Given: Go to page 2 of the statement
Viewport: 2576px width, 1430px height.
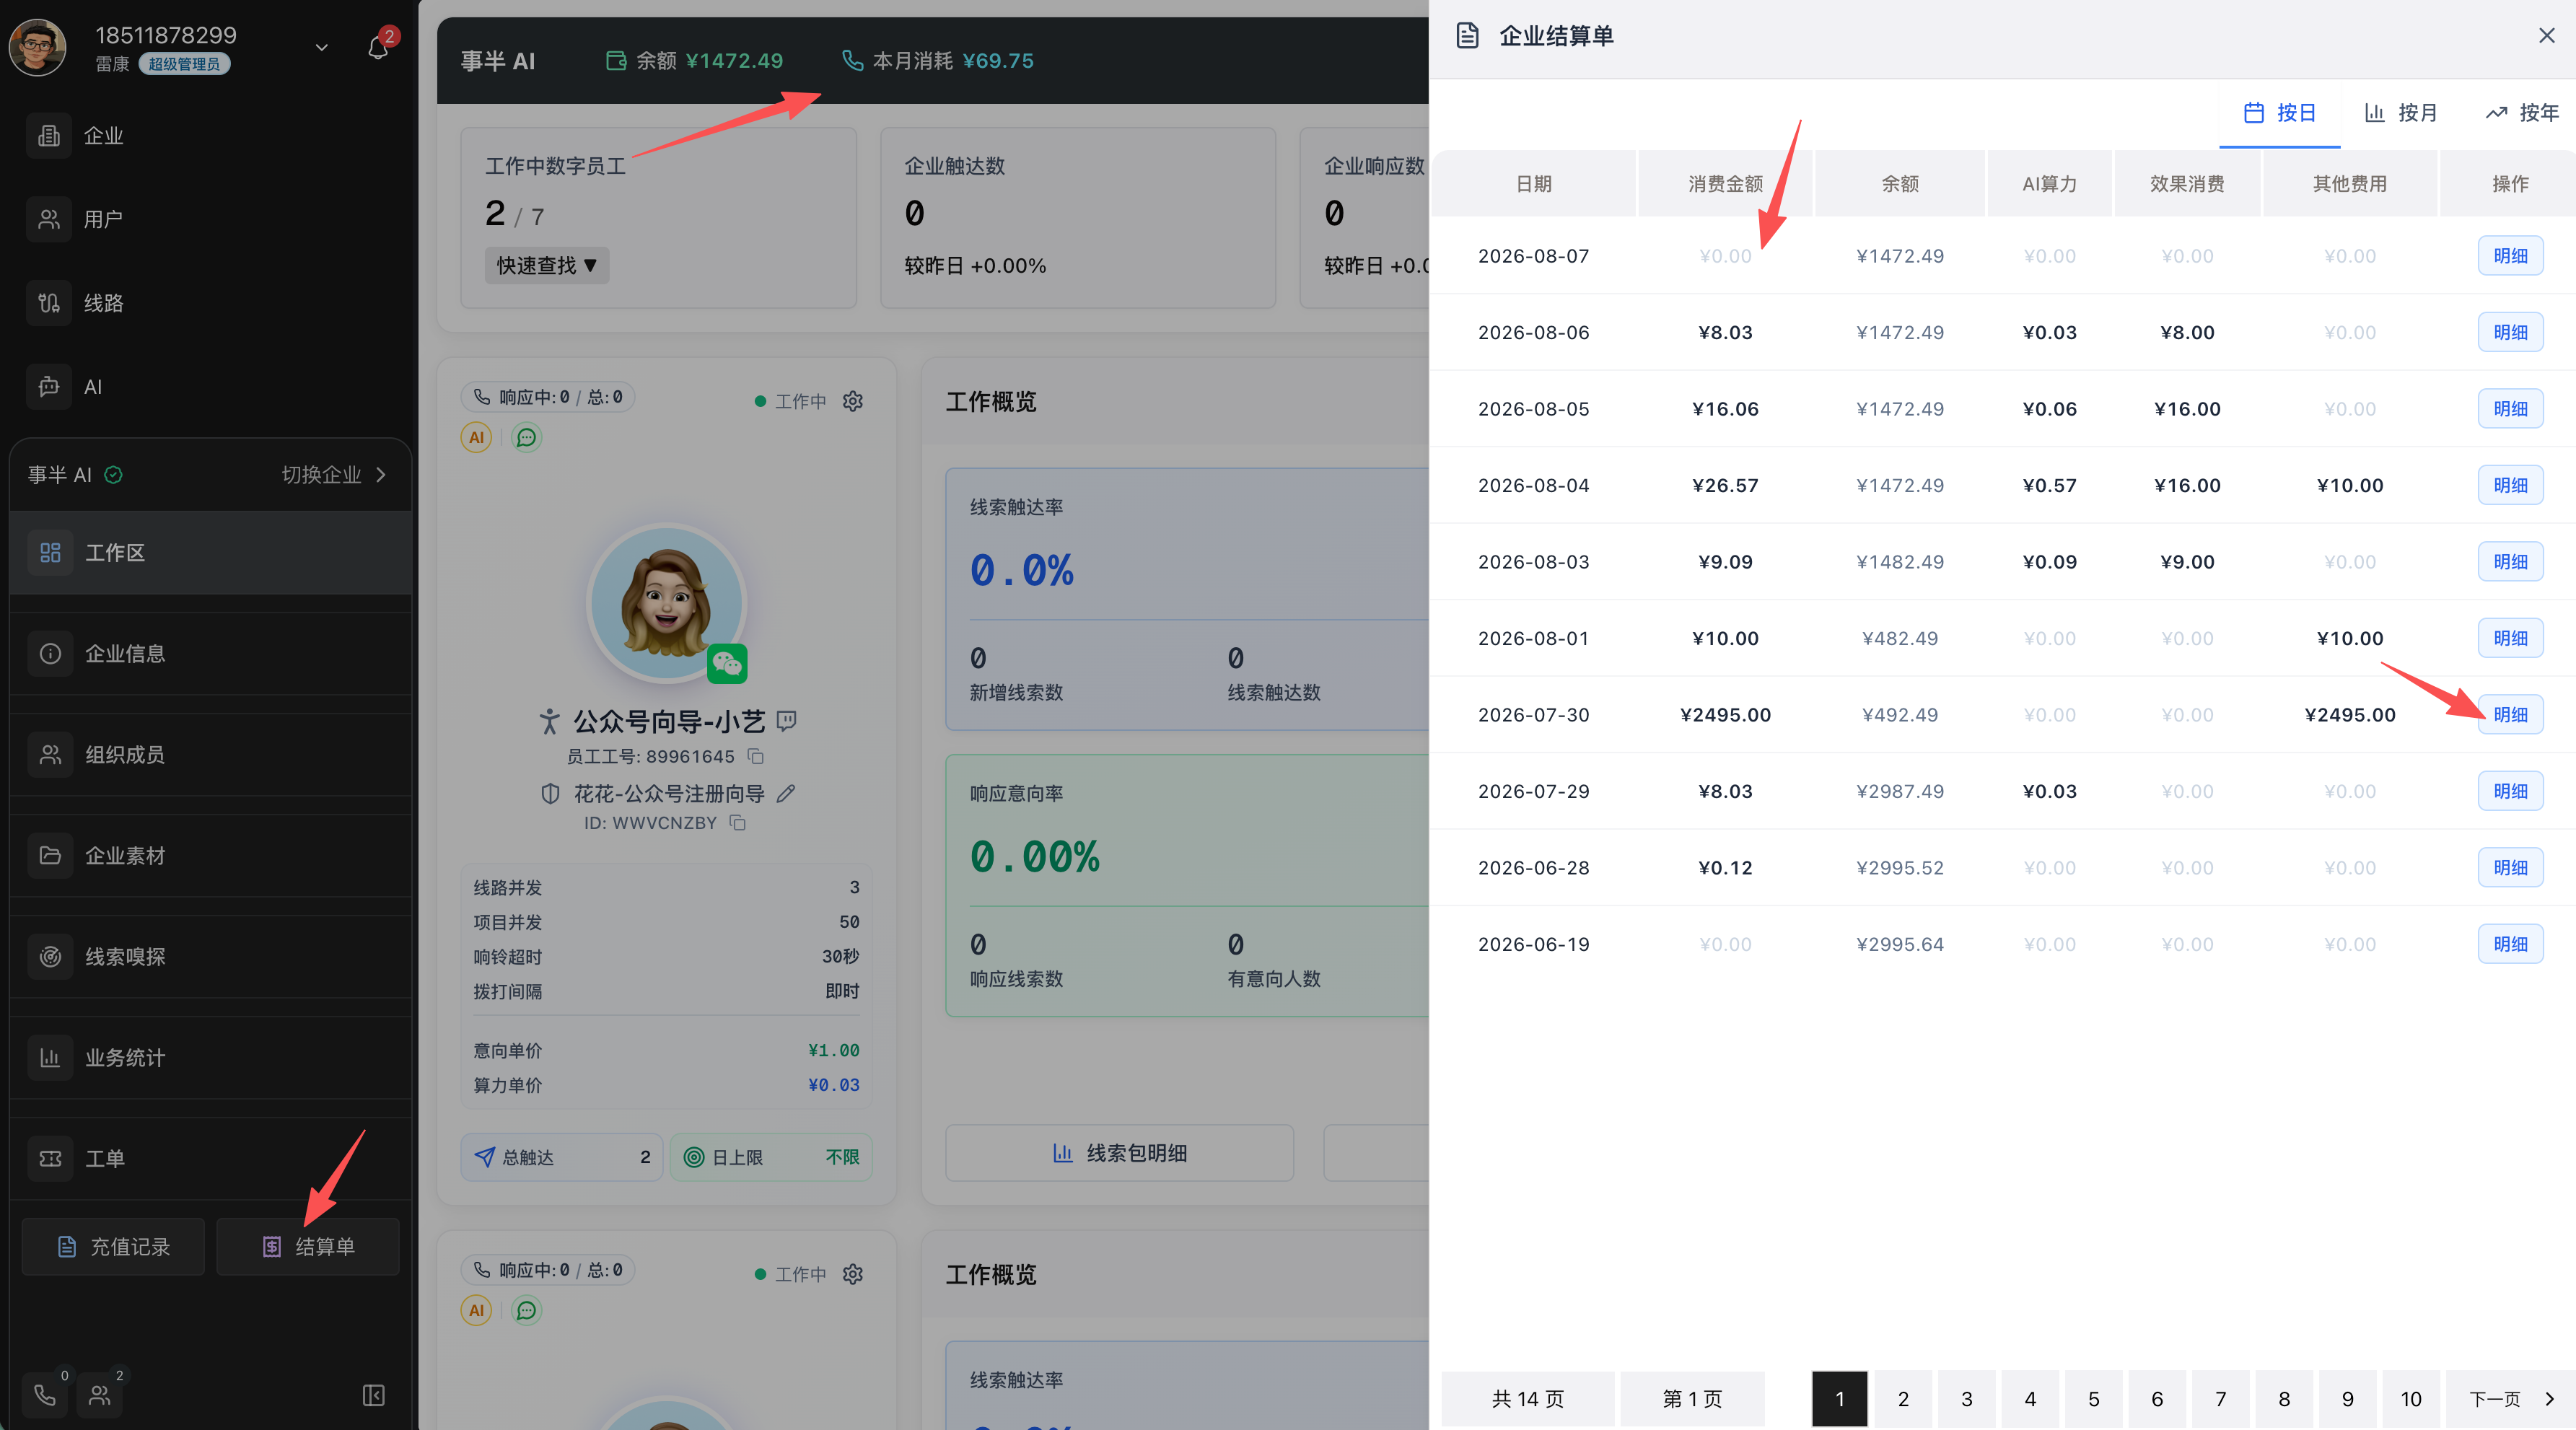Looking at the screenshot, I should [1903, 1399].
